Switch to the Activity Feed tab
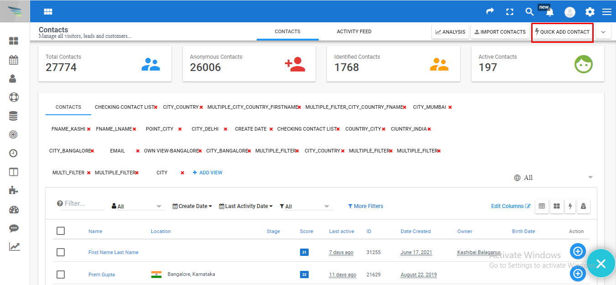 click(354, 32)
